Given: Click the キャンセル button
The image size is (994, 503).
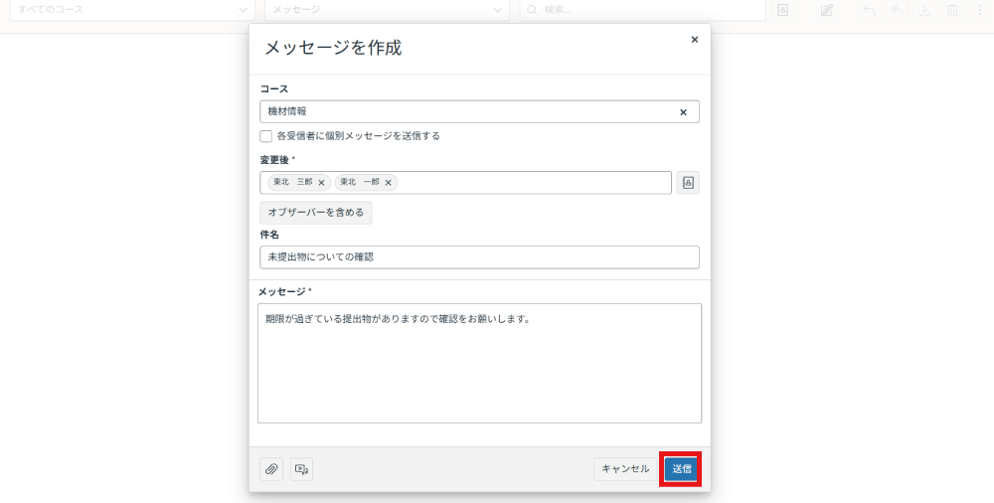Looking at the screenshot, I should [x=625, y=469].
